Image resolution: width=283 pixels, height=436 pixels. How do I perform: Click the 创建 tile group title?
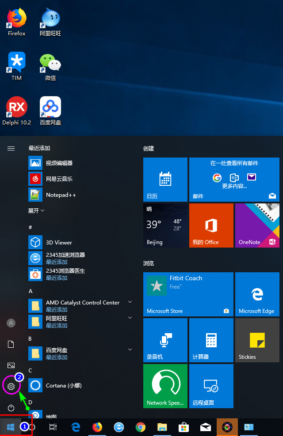149,148
